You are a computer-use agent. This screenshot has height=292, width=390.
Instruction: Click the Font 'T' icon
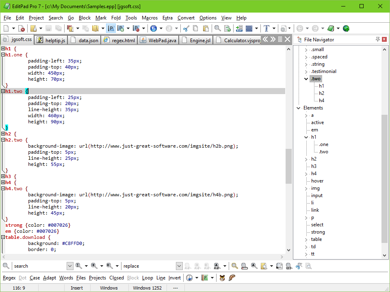266,28
